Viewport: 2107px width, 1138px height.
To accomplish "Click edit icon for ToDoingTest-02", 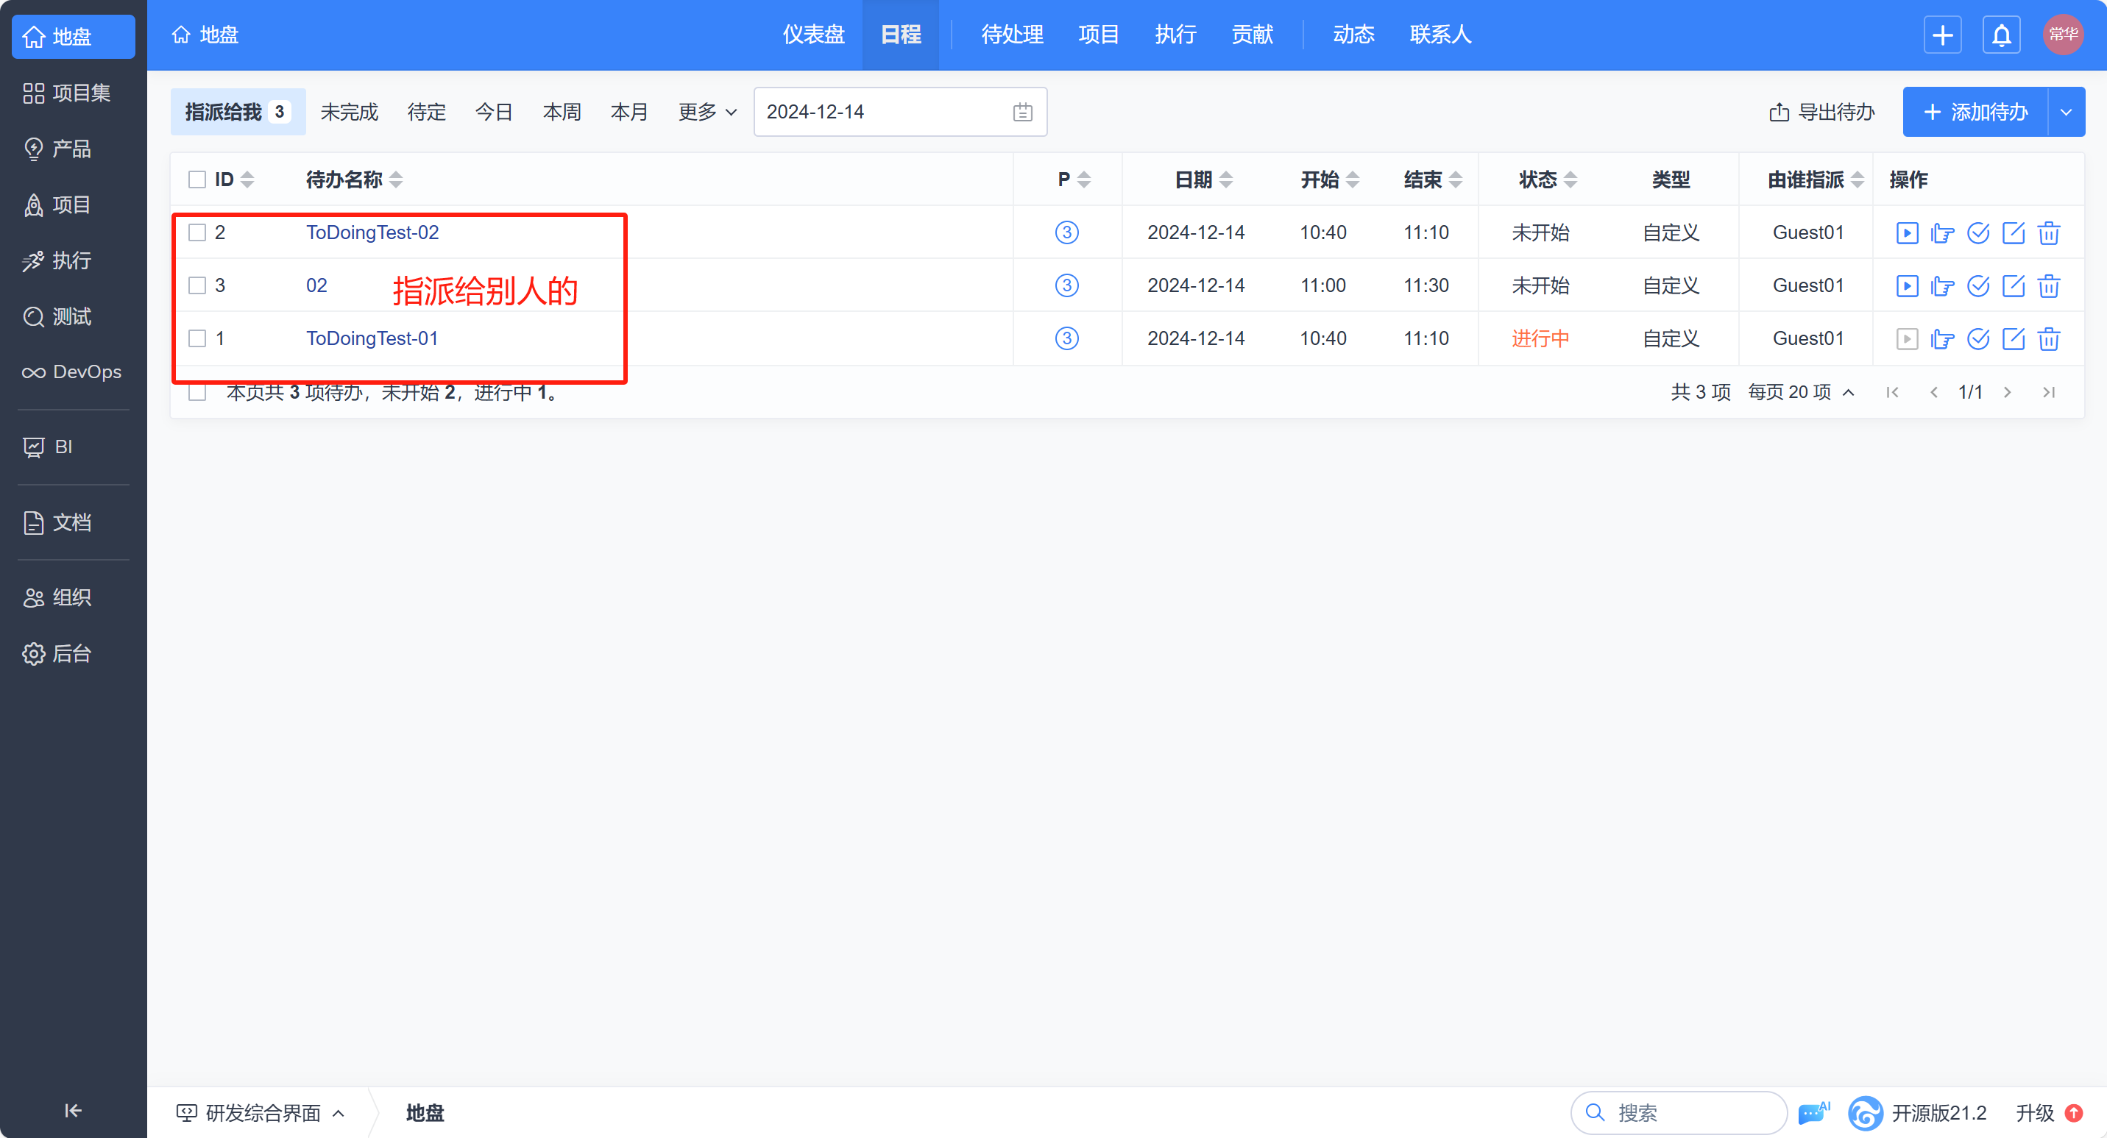I will [2013, 233].
